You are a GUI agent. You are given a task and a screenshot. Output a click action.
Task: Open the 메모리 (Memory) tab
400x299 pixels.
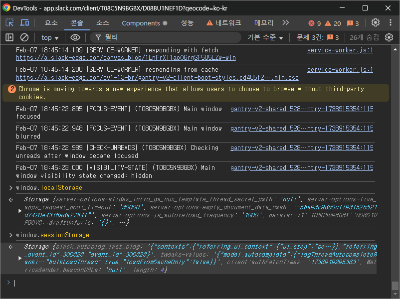263,23
